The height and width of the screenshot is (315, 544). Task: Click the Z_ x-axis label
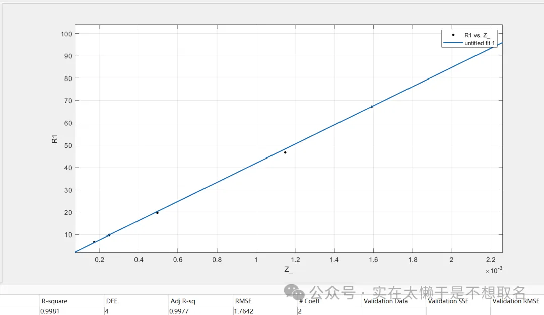[x=288, y=270]
